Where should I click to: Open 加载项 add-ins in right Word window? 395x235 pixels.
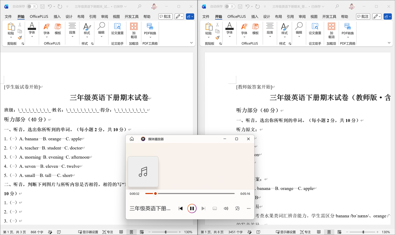(331, 30)
